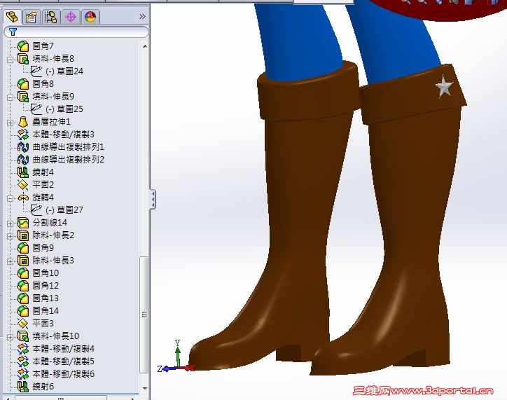The height and width of the screenshot is (400, 507).
Task: Select the 分割線14 split line icon
Action: click(23, 223)
